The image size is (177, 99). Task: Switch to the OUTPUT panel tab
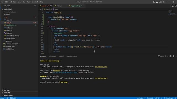61,56
